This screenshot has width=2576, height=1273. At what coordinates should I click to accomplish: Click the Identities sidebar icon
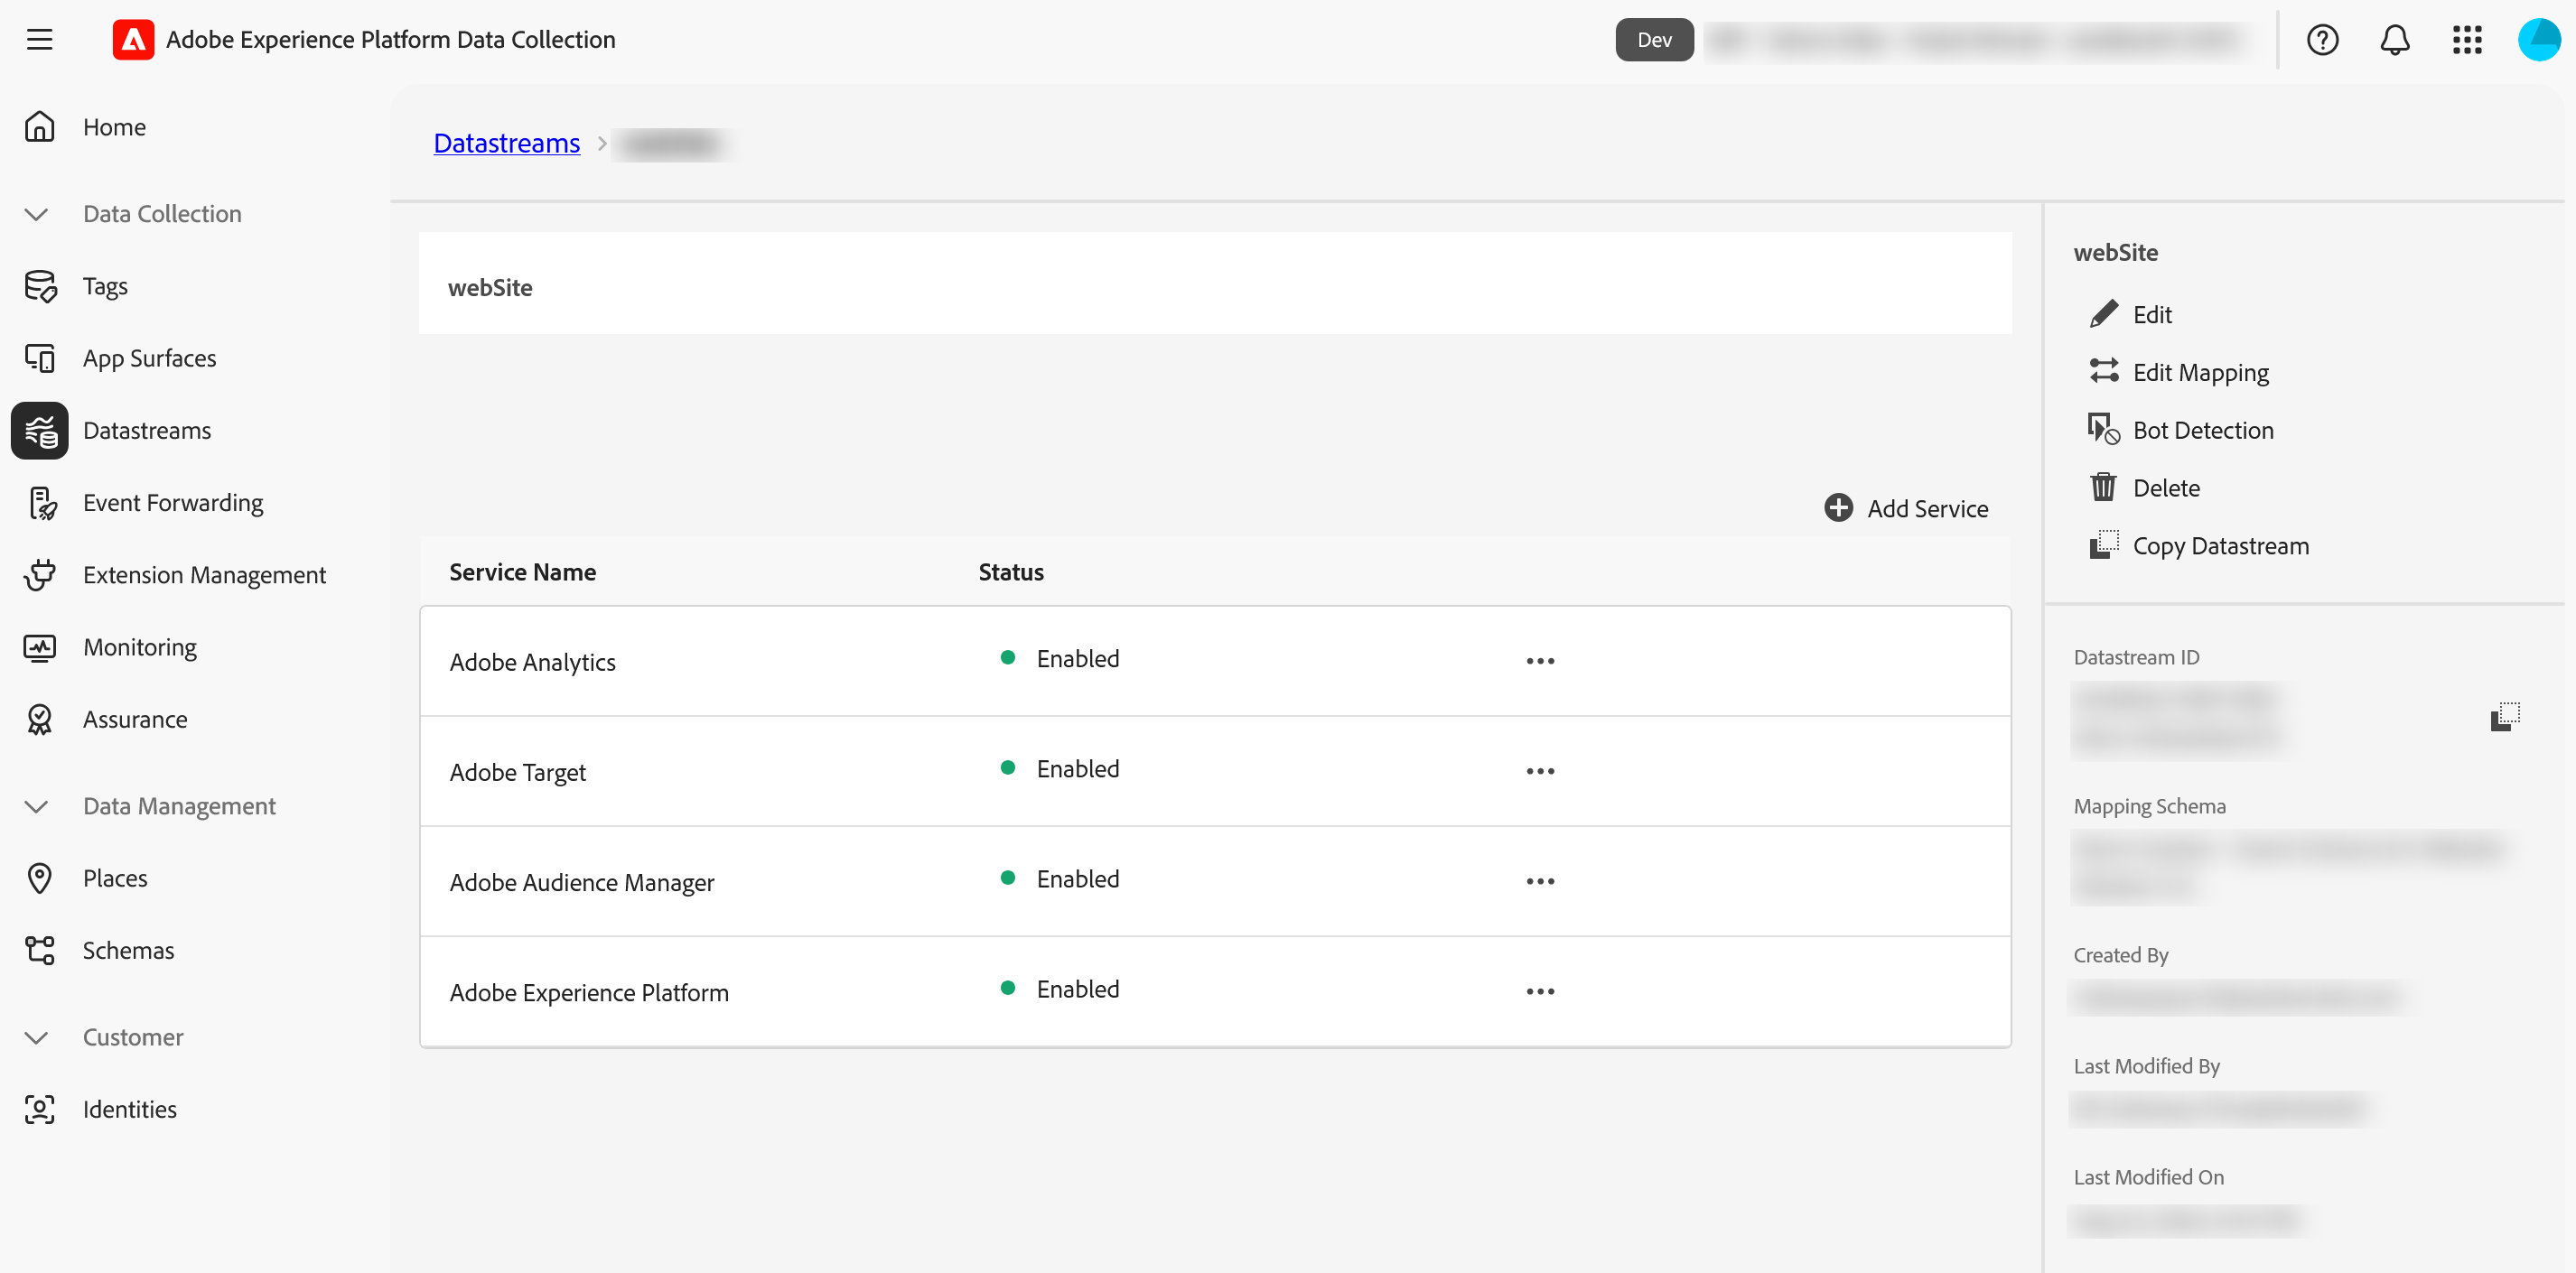pyautogui.click(x=40, y=1109)
